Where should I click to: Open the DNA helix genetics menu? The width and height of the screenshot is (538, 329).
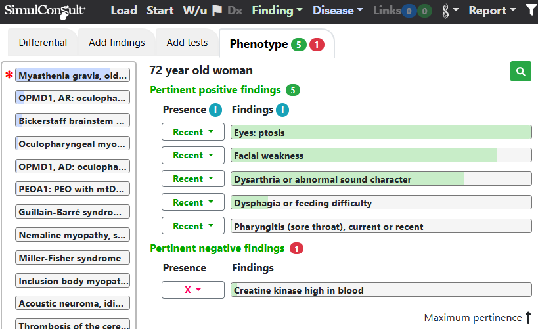[x=449, y=11]
